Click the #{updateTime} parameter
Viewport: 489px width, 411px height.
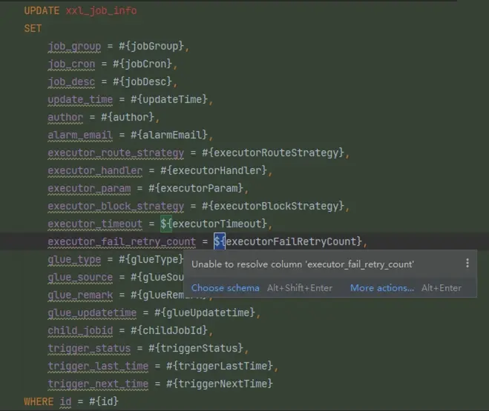pyautogui.click(x=169, y=99)
